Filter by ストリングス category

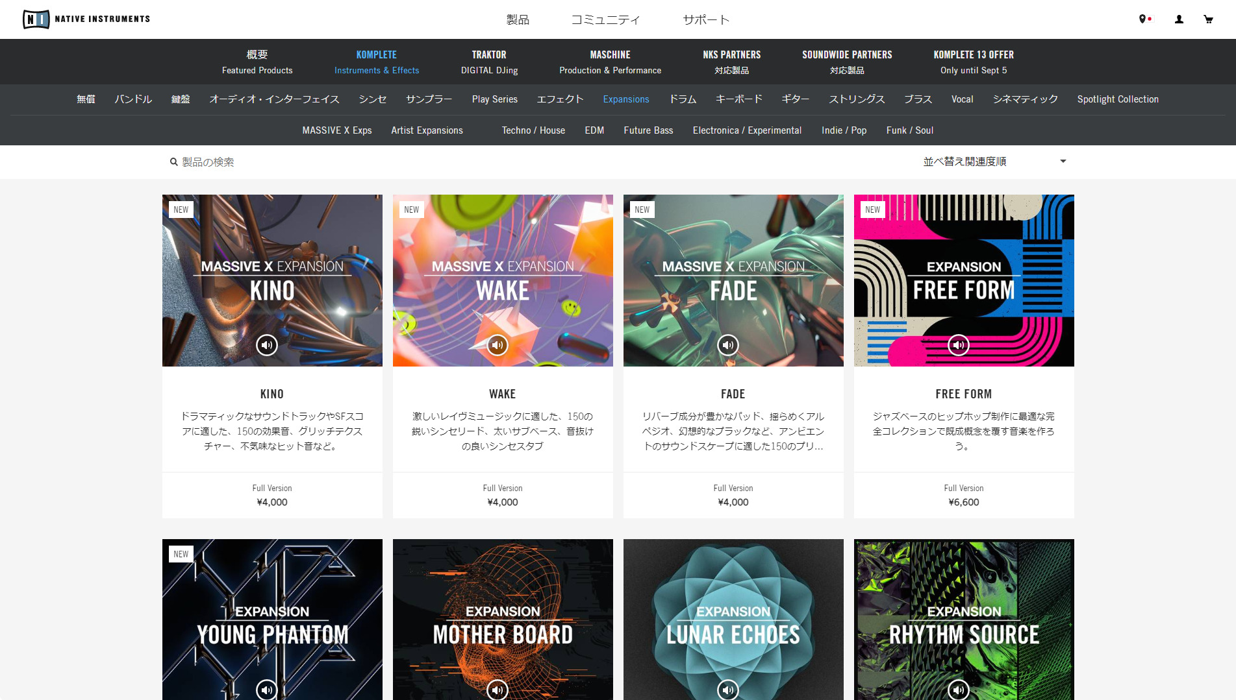857,99
